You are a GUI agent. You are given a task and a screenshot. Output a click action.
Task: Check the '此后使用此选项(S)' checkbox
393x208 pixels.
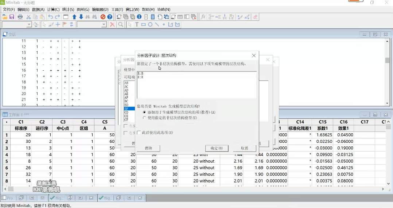(x=139, y=132)
